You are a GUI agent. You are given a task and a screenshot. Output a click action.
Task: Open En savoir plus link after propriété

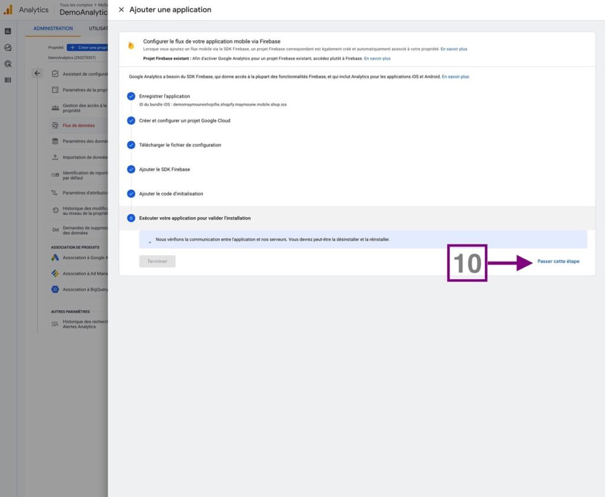tap(454, 49)
